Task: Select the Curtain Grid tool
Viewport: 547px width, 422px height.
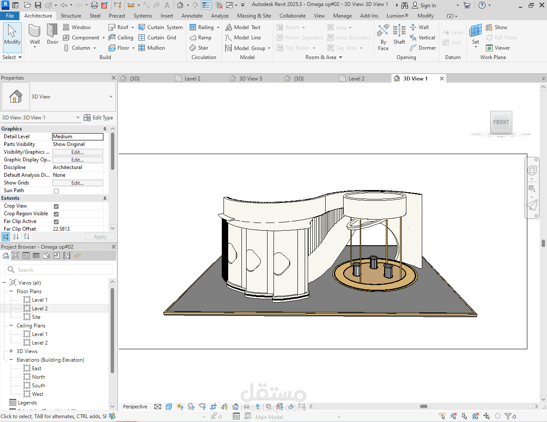Action: 157,38
